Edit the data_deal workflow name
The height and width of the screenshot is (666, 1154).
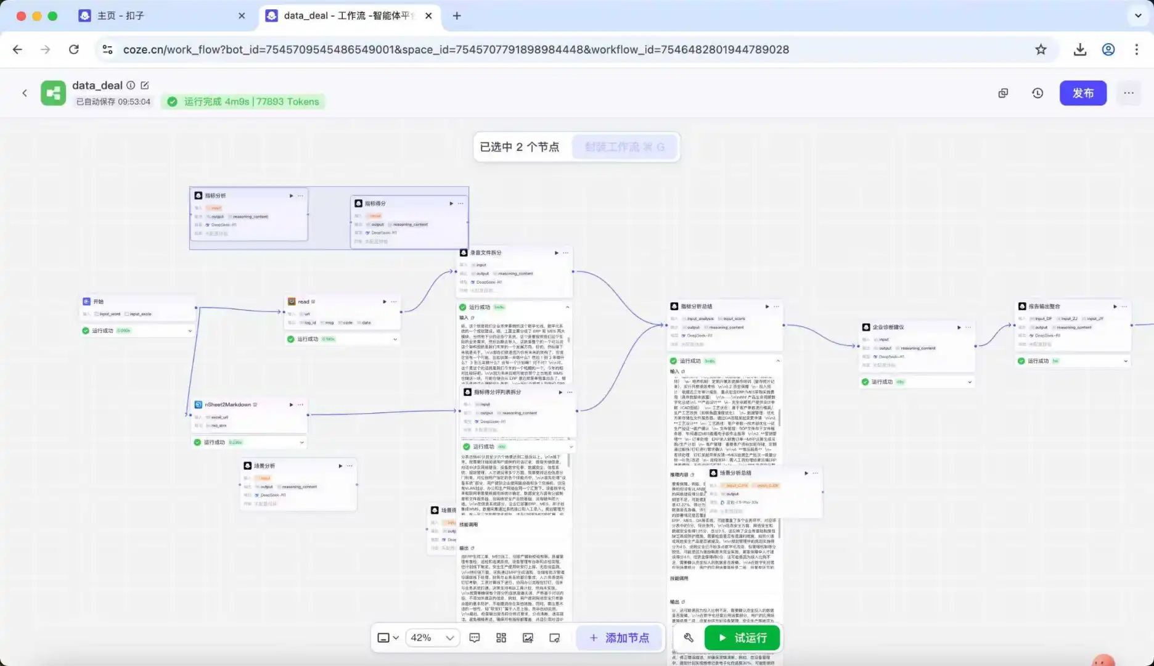tap(145, 85)
